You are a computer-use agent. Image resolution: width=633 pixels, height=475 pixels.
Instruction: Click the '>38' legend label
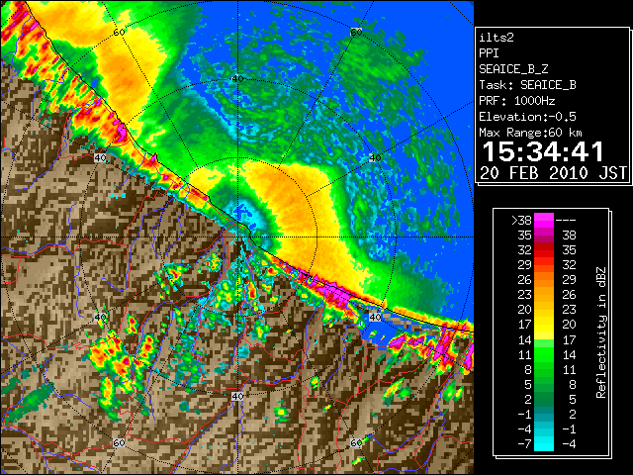pos(521,221)
